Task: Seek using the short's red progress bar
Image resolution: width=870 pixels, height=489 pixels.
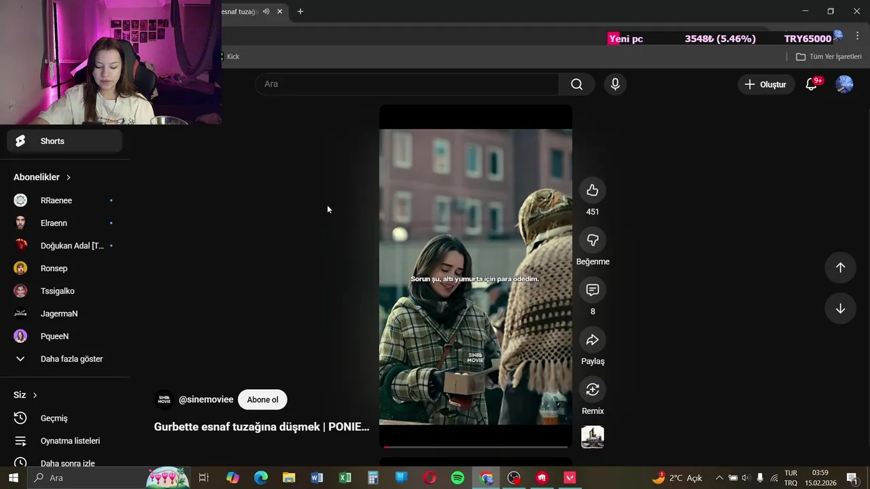Action: (x=476, y=447)
